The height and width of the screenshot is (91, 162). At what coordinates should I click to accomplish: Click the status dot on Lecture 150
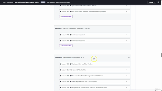click(x=61, y=64)
